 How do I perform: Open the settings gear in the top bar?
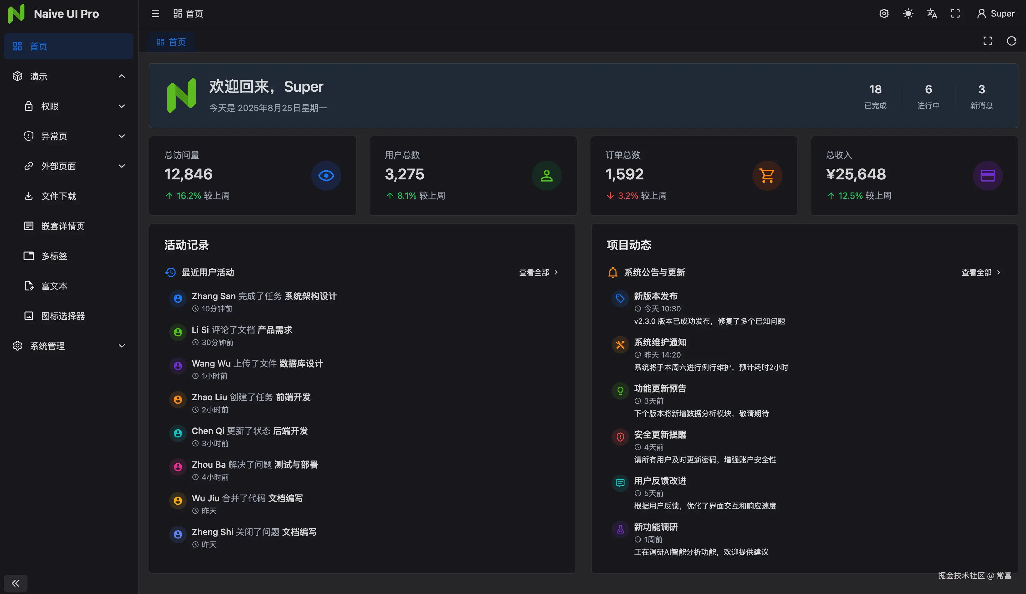(884, 13)
